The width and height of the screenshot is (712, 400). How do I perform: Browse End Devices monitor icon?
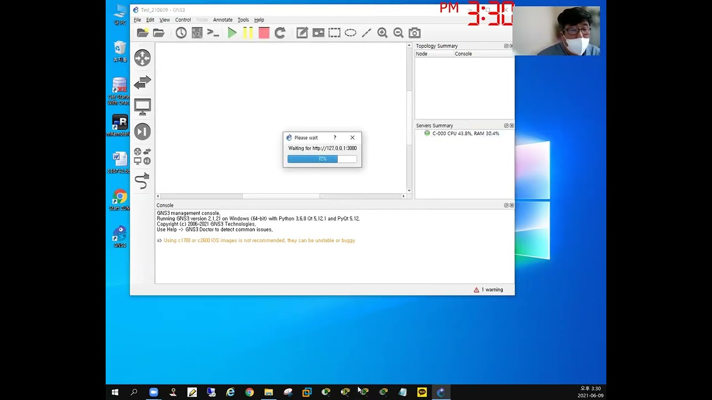[142, 107]
